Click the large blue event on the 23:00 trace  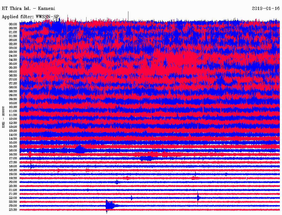(x=110, y=206)
